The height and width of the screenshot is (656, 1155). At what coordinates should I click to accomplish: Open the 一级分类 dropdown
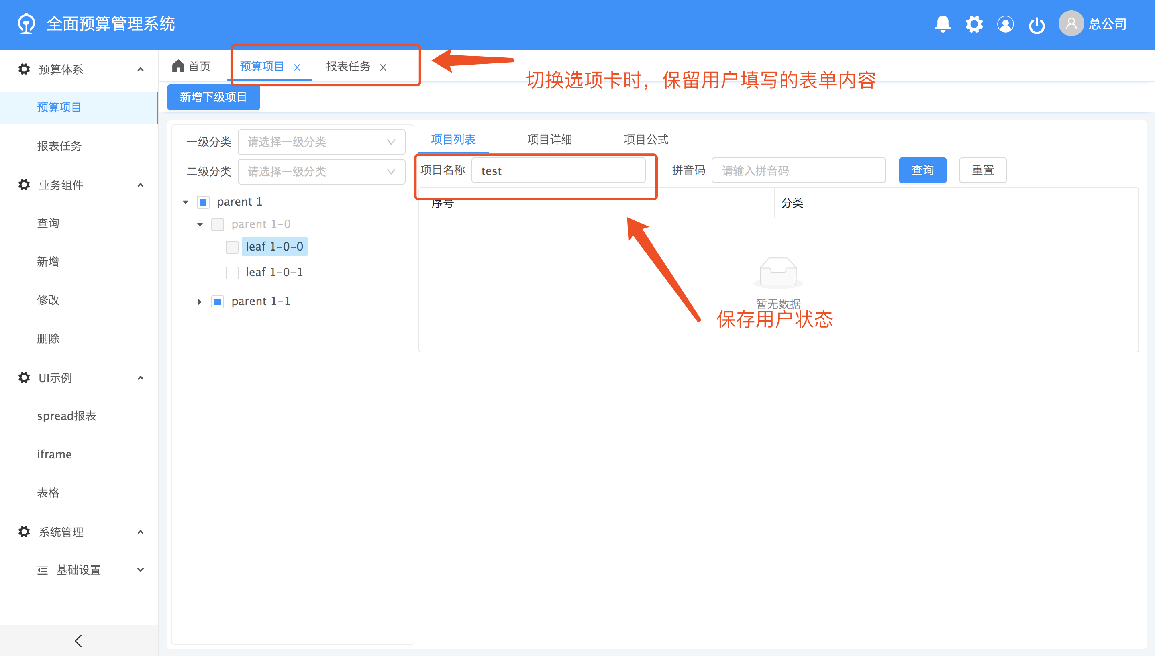321,142
